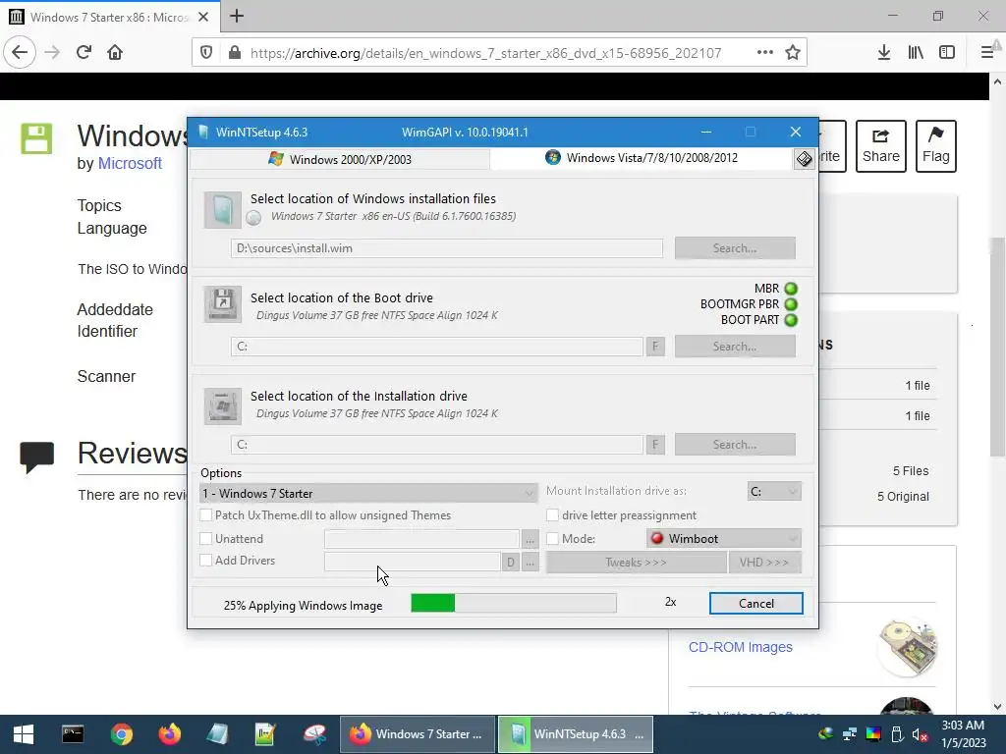The image size is (1006, 754).
Task: Click the BOOT PART green status light
Action: point(791,320)
